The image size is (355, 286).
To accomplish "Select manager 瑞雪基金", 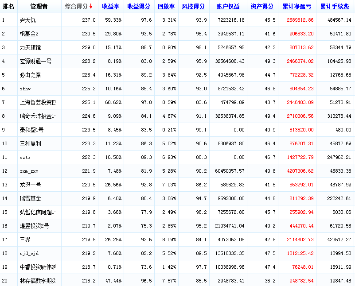I will click(30, 198).
